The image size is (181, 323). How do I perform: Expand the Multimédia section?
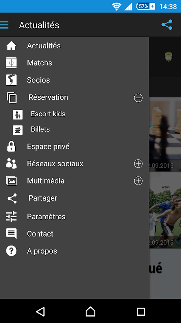pos(138,181)
